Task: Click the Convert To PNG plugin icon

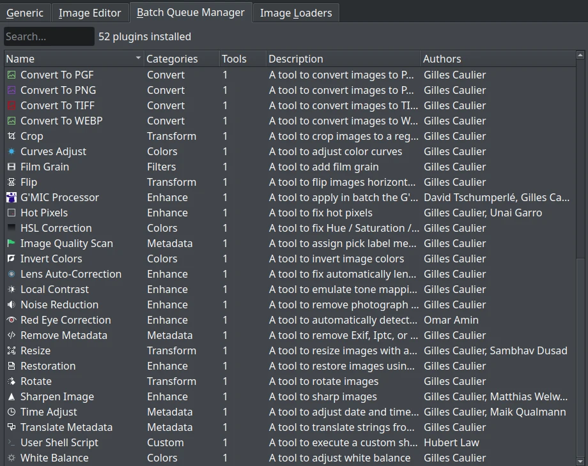Action: (x=12, y=90)
